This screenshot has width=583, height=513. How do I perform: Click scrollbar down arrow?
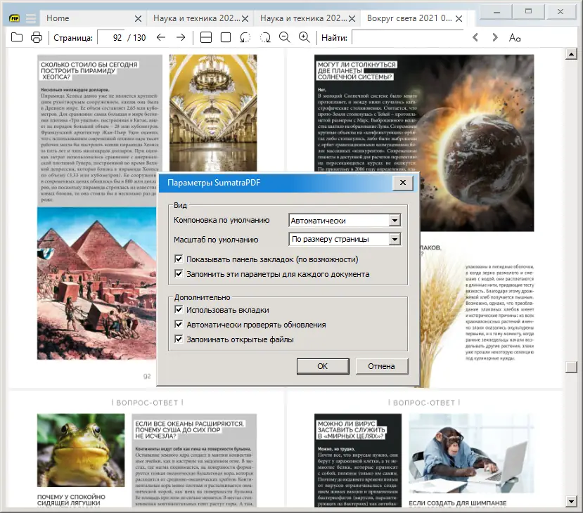(571, 502)
